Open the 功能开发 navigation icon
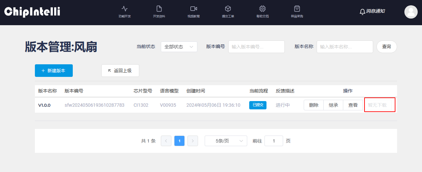This screenshot has height=172, width=422. coord(125,9)
